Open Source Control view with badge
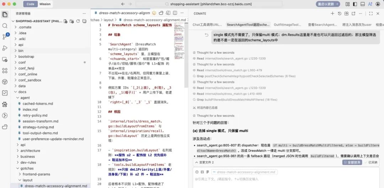 (x=5, y=37)
